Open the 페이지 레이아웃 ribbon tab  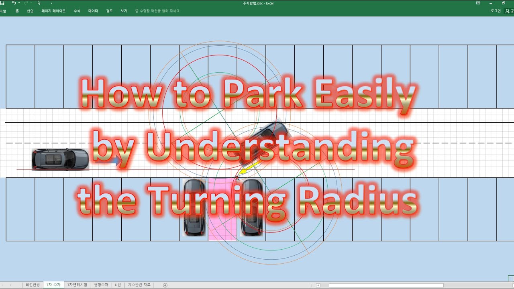click(53, 11)
